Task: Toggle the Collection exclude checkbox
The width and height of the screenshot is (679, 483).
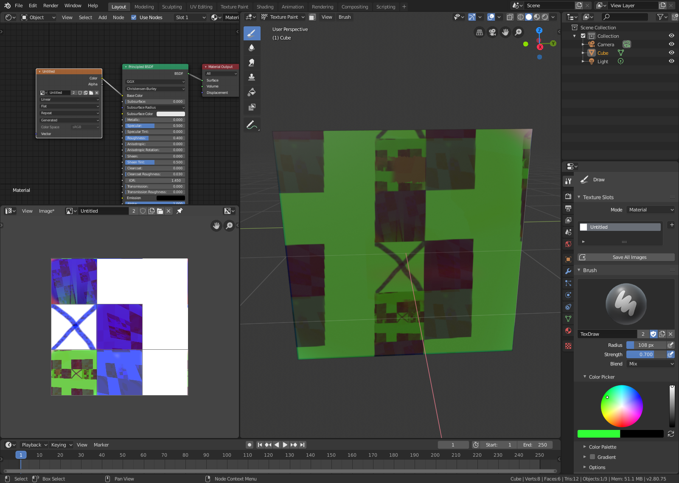Action: coord(583,36)
